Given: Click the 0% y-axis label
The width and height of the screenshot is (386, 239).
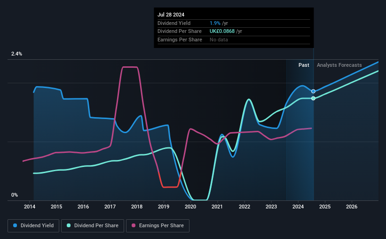Looking at the screenshot, I should [x=15, y=195].
